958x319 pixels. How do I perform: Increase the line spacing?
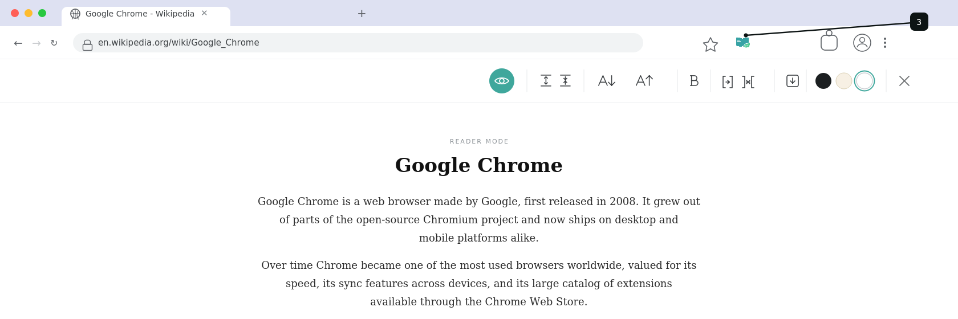(x=546, y=80)
